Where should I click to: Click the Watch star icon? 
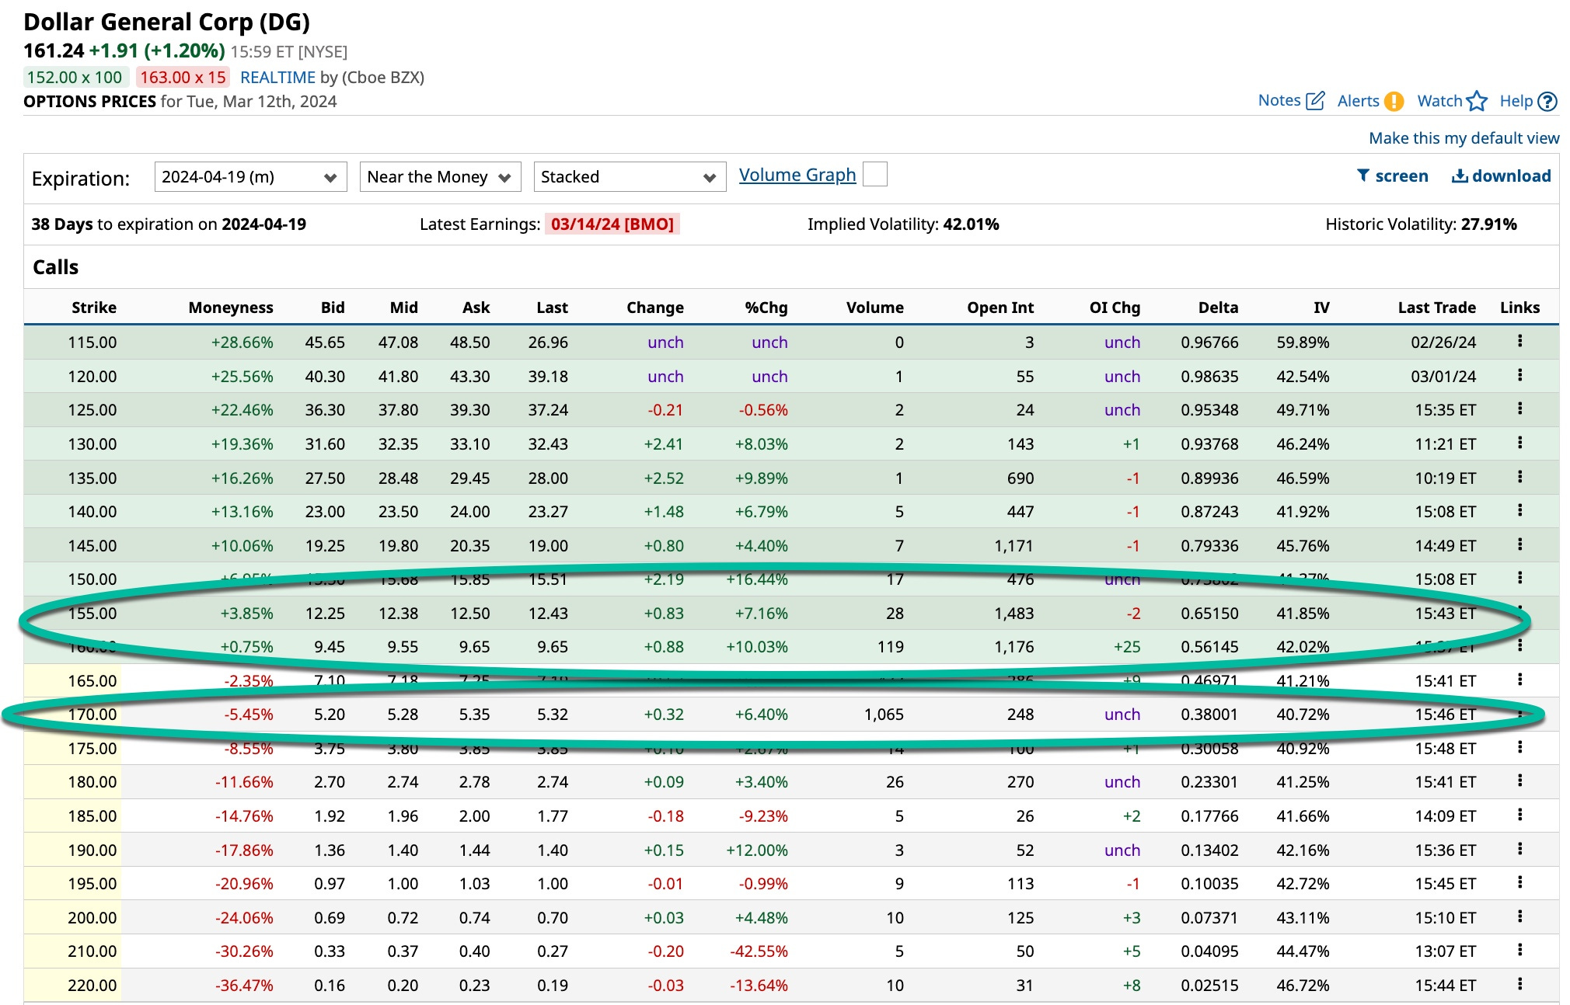click(x=1477, y=101)
